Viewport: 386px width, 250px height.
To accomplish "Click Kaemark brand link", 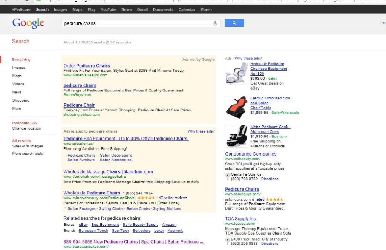I will pos(175,230).
